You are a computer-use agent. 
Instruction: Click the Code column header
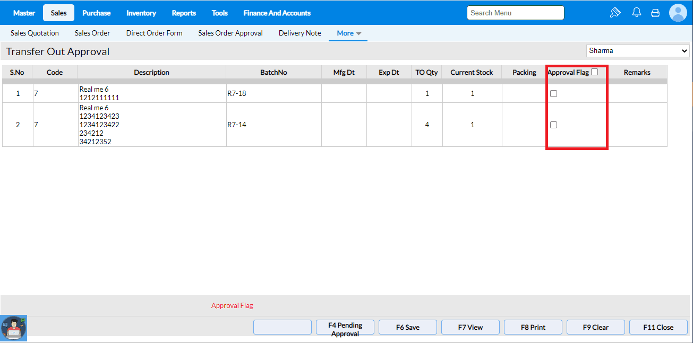[55, 72]
